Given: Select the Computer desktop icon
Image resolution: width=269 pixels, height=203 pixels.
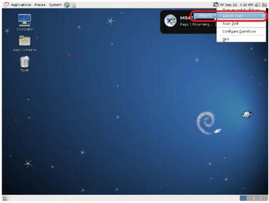Looking at the screenshot, I should point(25,22).
